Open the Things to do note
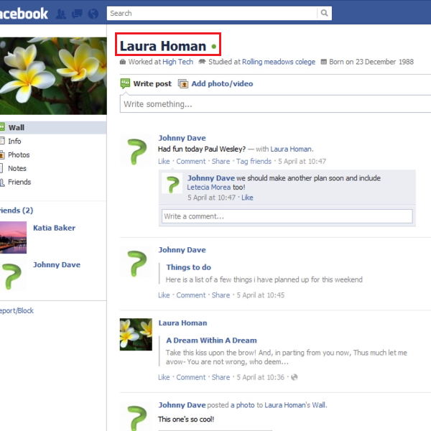 click(x=188, y=267)
